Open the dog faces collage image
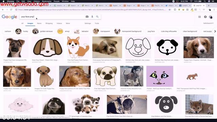 point(86,104)
